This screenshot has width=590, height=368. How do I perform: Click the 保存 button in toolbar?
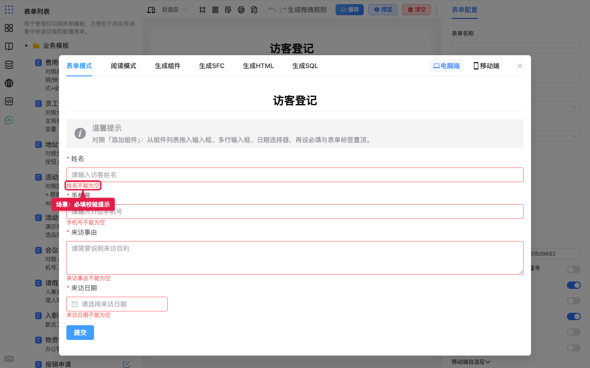tap(349, 10)
